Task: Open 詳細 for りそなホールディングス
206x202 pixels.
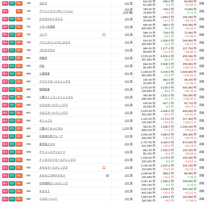Action: point(202,105)
